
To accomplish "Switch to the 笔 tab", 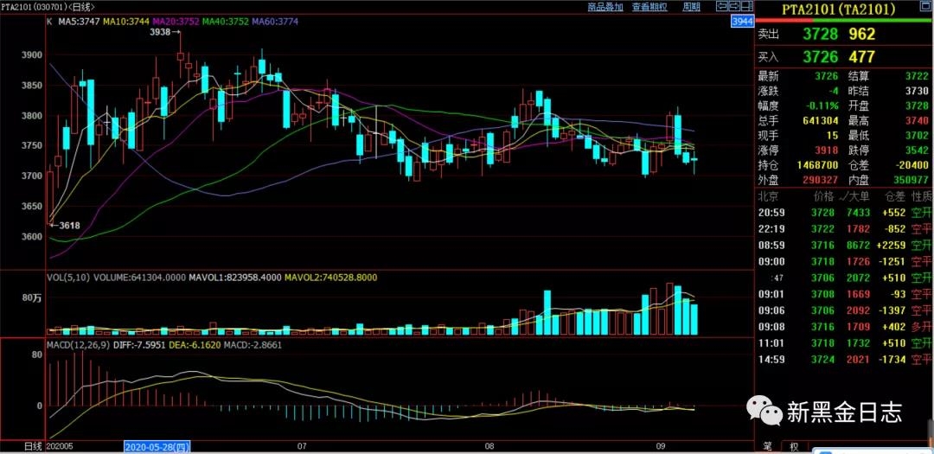I will 768,445.
